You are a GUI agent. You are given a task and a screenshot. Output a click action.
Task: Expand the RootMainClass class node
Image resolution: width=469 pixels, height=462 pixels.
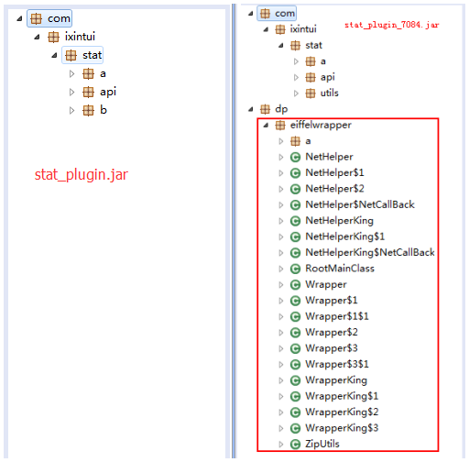pyautogui.click(x=281, y=269)
